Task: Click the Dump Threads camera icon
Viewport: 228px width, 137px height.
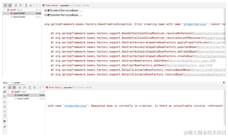Action: click(x=5, y=107)
